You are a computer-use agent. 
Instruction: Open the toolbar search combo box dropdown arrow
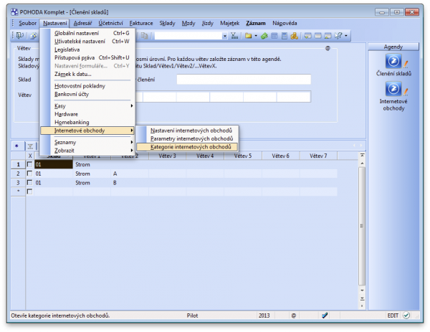click(x=225, y=36)
